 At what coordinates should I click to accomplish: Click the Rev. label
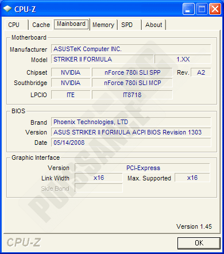pos(183,72)
